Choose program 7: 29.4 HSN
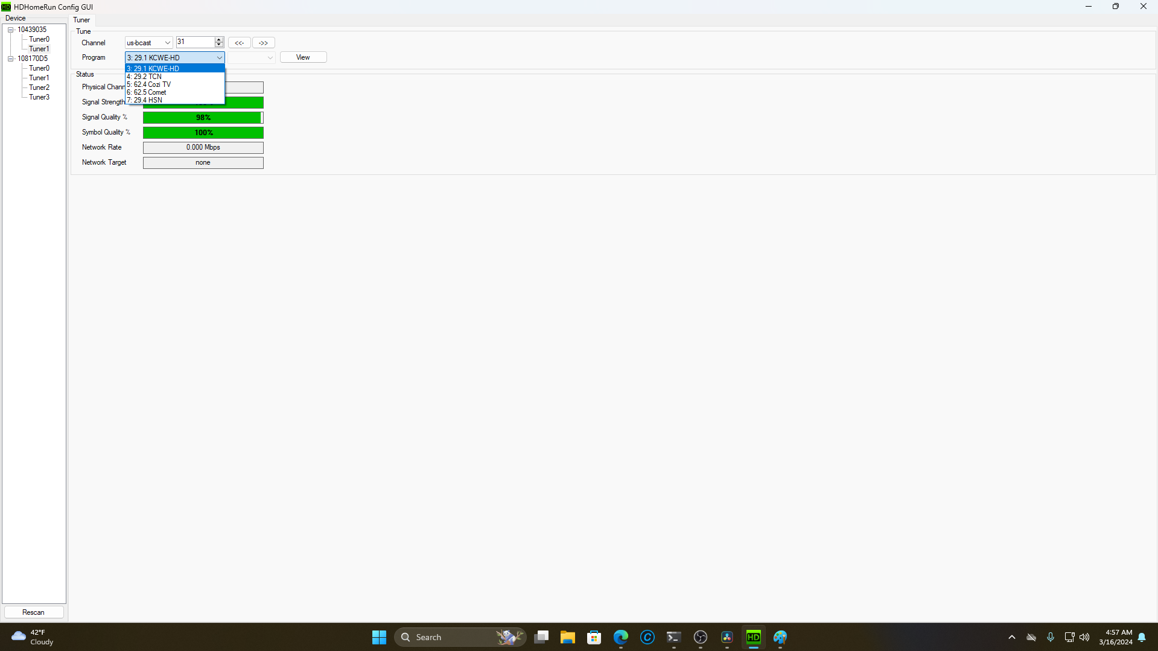The height and width of the screenshot is (651, 1158). 175,100
